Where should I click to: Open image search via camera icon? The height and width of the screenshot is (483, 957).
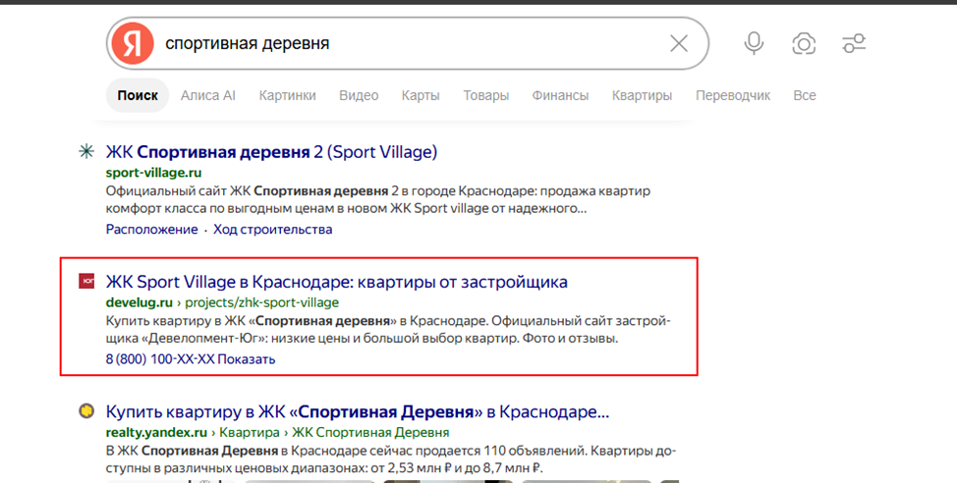click(804, 43)
